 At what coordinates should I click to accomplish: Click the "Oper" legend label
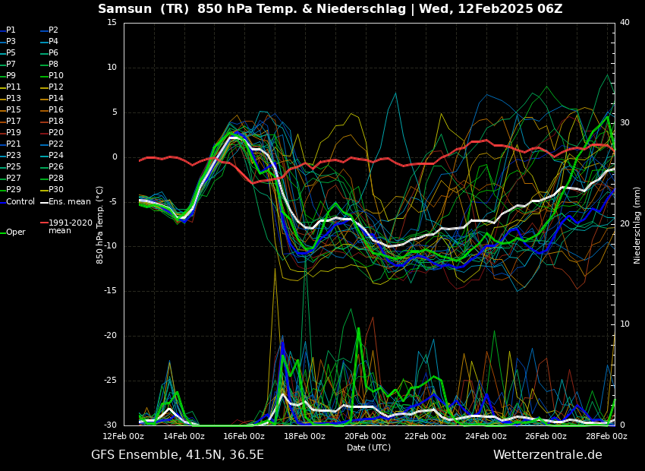tap(16, 232)
